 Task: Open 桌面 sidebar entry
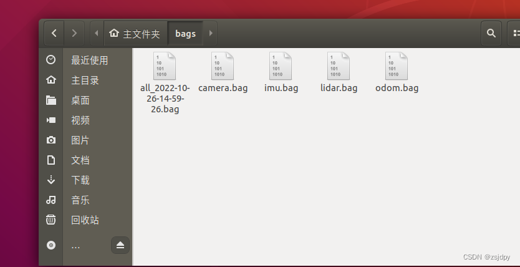pos(80,100)
